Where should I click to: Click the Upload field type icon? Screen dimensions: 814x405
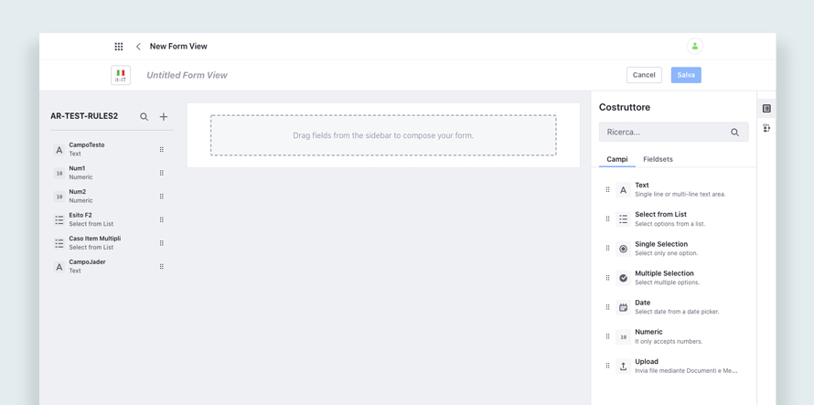[623, 367]
